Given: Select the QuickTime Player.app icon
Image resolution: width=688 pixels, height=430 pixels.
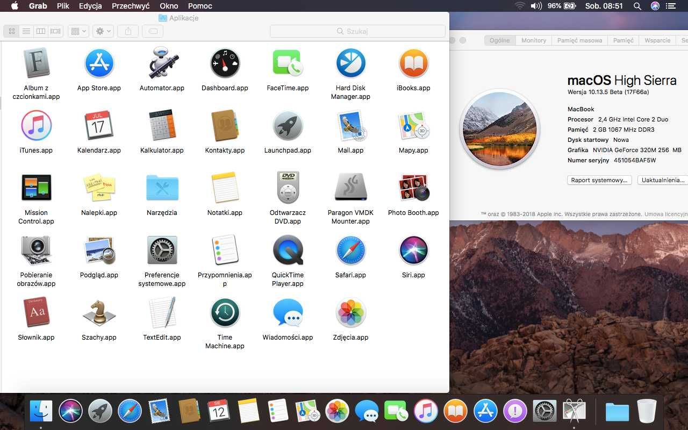Looking at the screenshot, I should pos(288,250).
